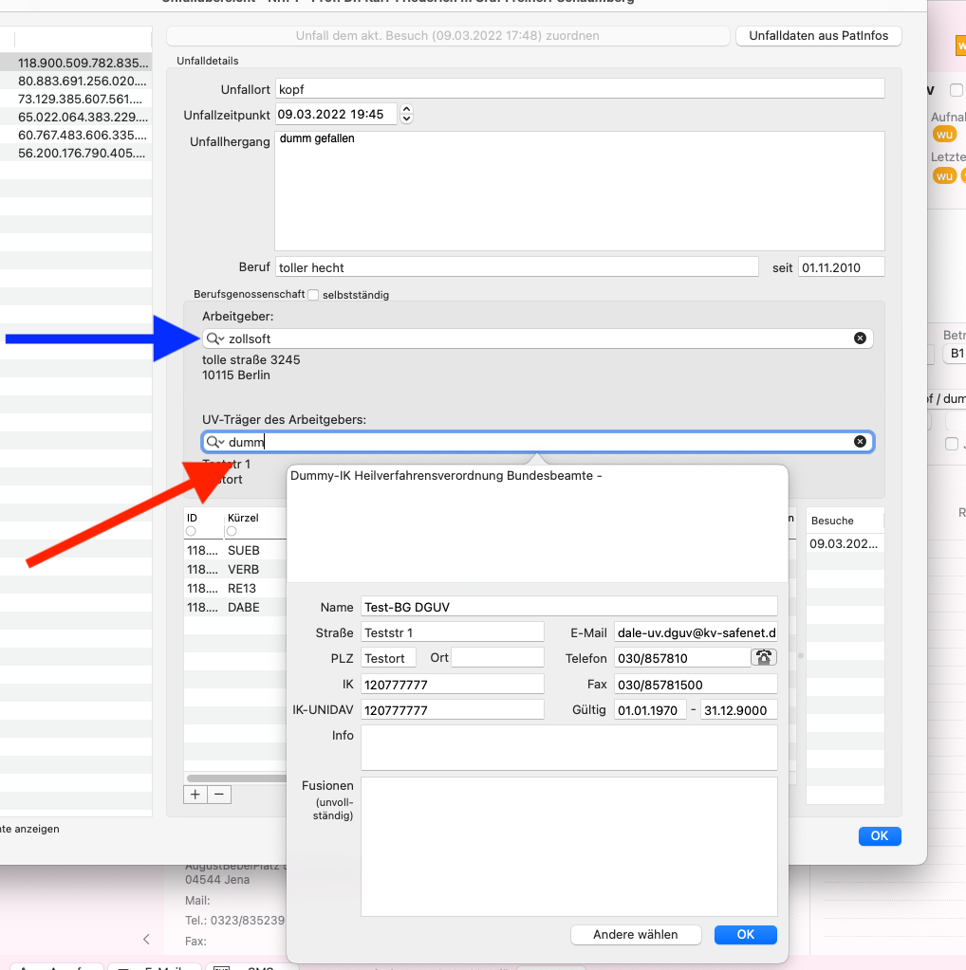The height and width of the screenshot is (970, 966).
Task: Click Dummy-IK Heilverfahrensverordnung Bundesbeamte result
Action: tap(446, 476)
